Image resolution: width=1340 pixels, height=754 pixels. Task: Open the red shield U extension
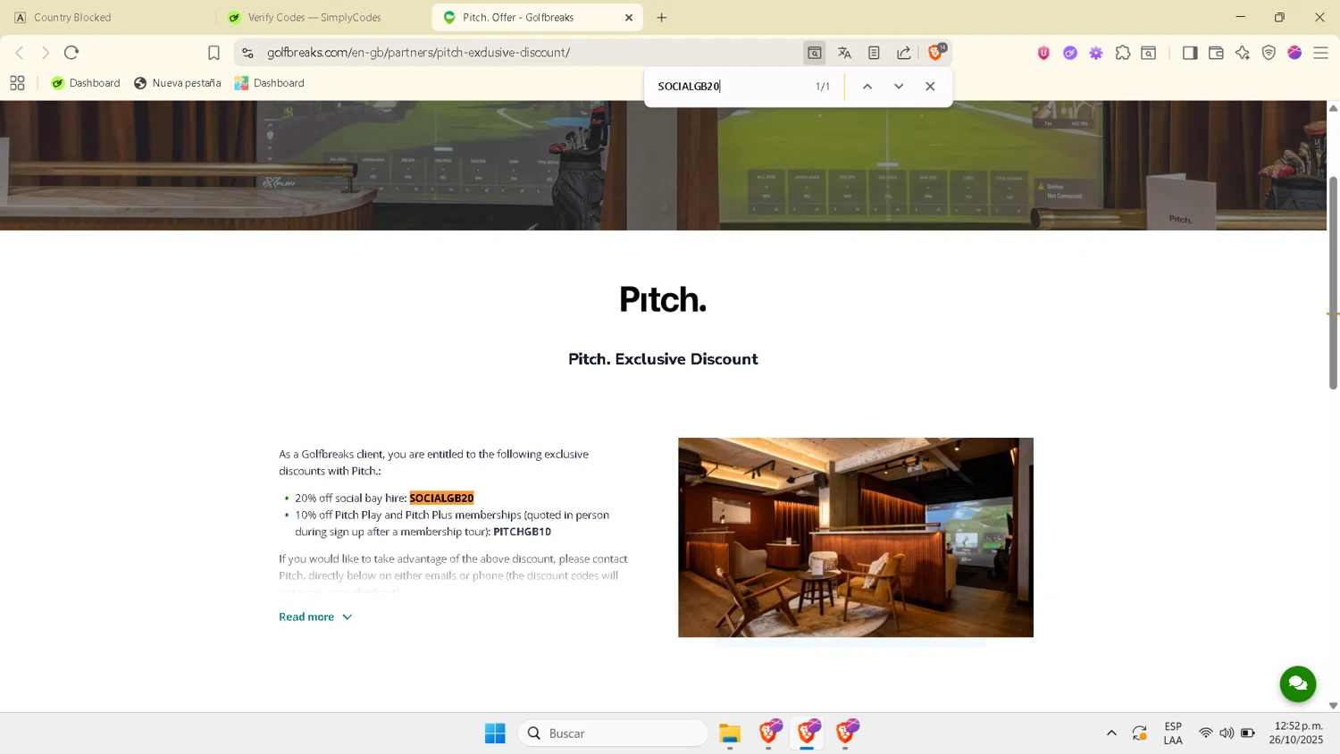pyautogui.click(x=1043, y=53)
